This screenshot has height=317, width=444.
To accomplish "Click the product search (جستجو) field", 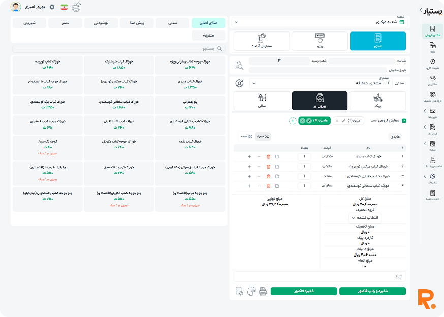I will [119, 49].
